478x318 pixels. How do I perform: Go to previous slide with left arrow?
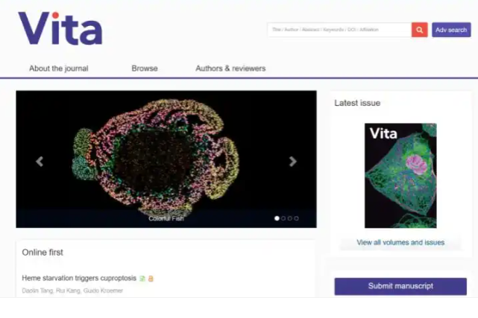tap(40, 162)
